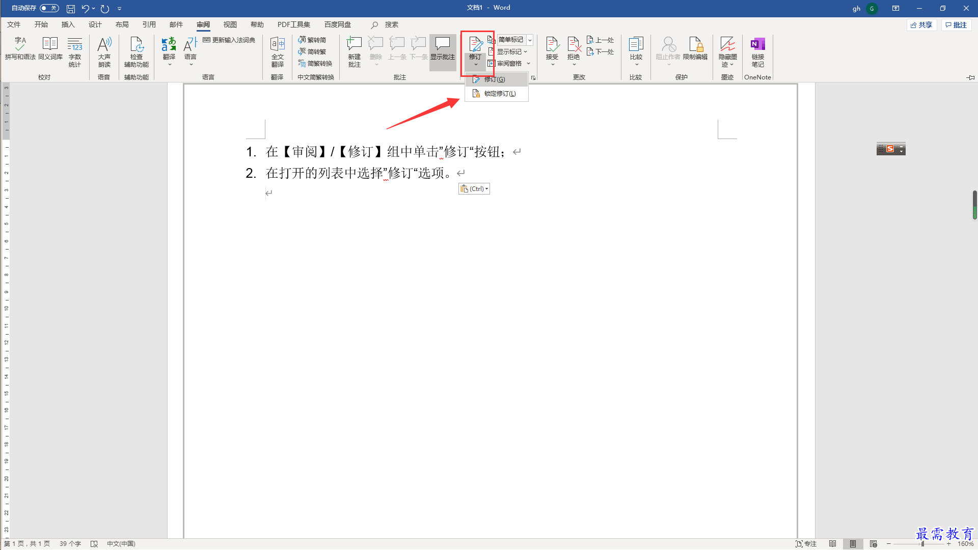Open ribbon display options icon in title bar
The height and width of the screenshot is (550, 978).
click(895, 8)
